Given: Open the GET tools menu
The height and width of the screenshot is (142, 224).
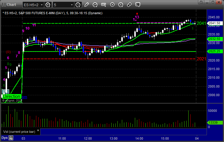Looking at the screenshot, I should 104,5.
